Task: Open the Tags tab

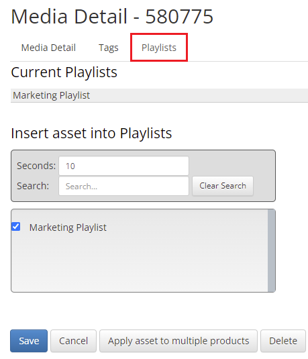Action: tap(109, 48)
